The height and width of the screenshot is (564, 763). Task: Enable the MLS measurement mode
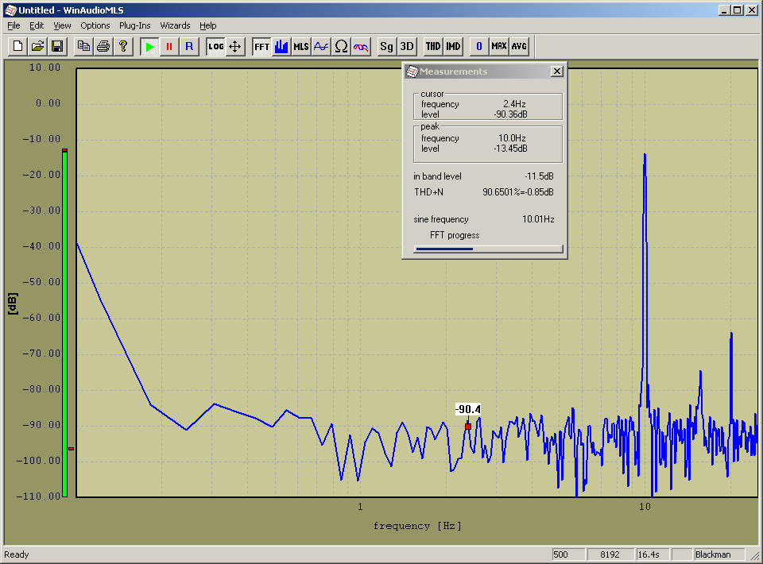point(301,46)
